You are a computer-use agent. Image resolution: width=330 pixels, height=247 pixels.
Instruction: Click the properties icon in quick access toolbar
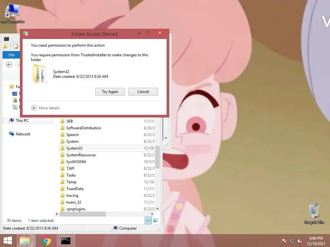tap(16, 46)
